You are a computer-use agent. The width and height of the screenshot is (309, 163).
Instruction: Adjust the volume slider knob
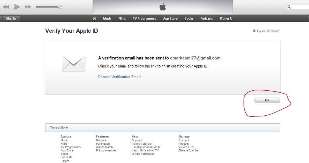coord(60,7)
